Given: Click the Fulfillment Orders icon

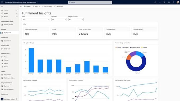Looking at the screenshot, I should click(2, 78).
